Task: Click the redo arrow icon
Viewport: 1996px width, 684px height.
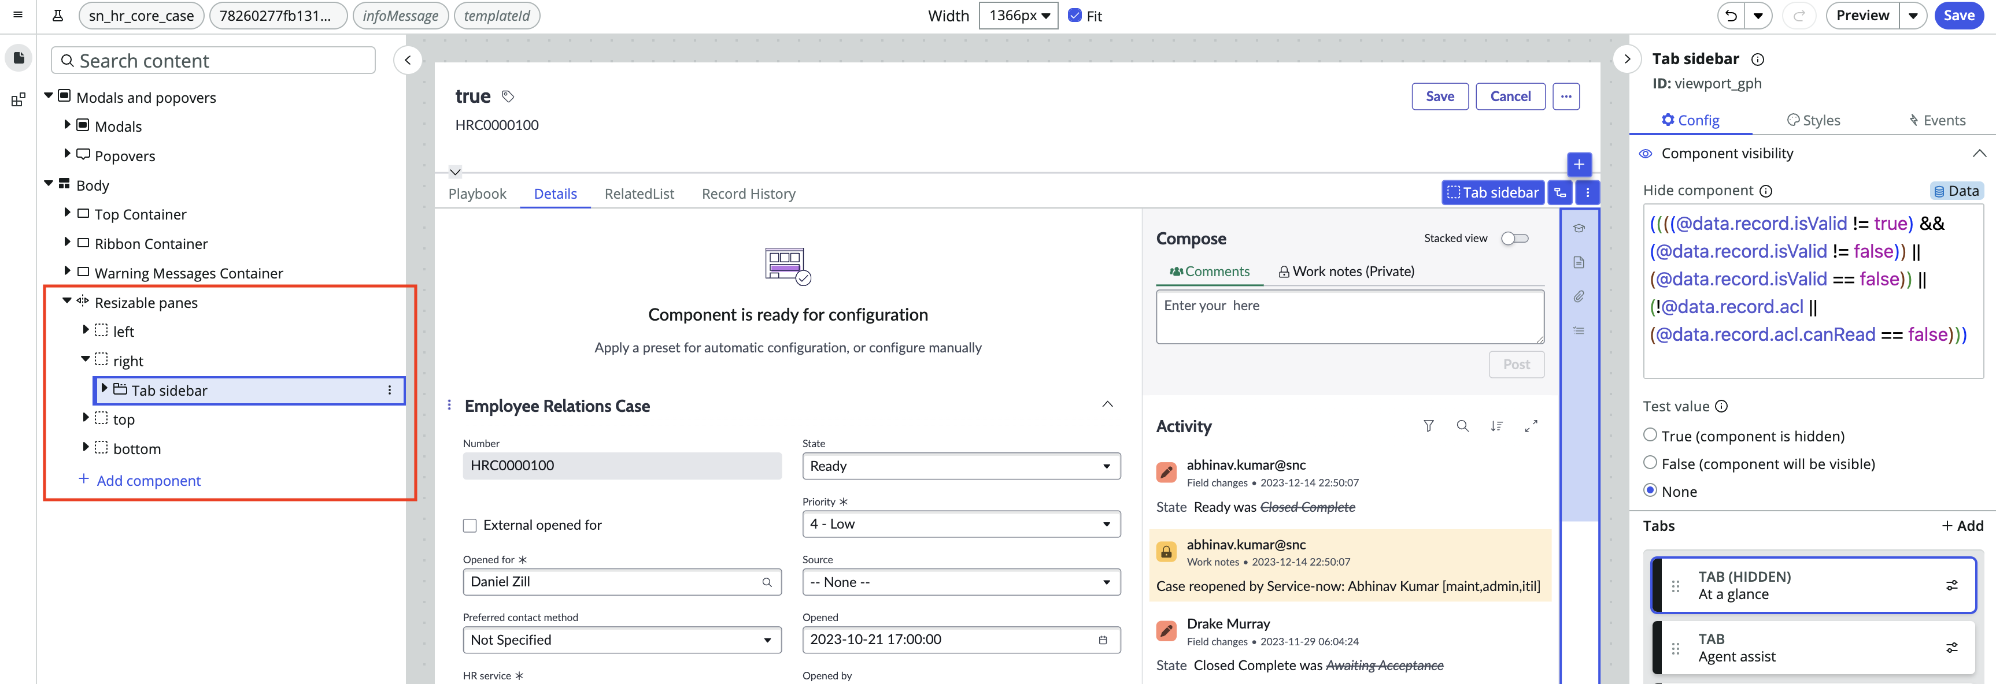Action: [1799, 16]
